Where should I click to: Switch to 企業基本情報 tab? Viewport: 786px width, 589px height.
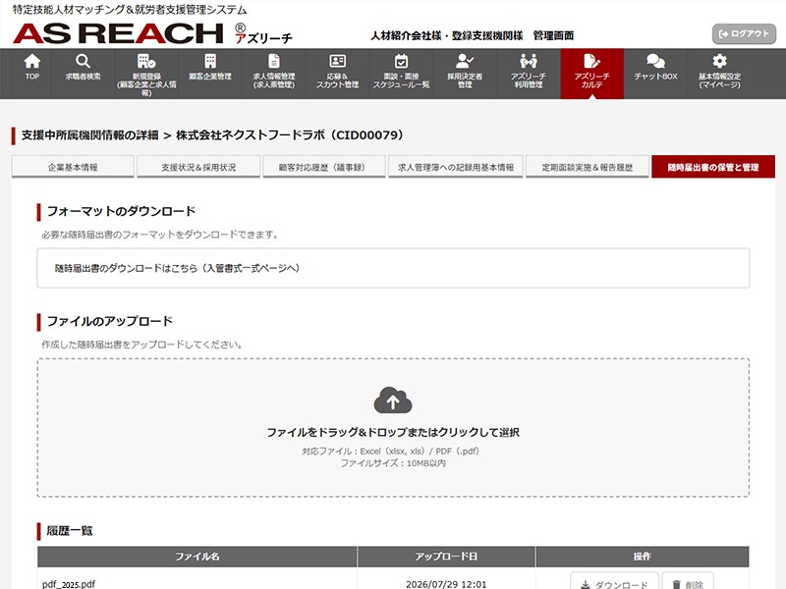[x=73, y=167]
